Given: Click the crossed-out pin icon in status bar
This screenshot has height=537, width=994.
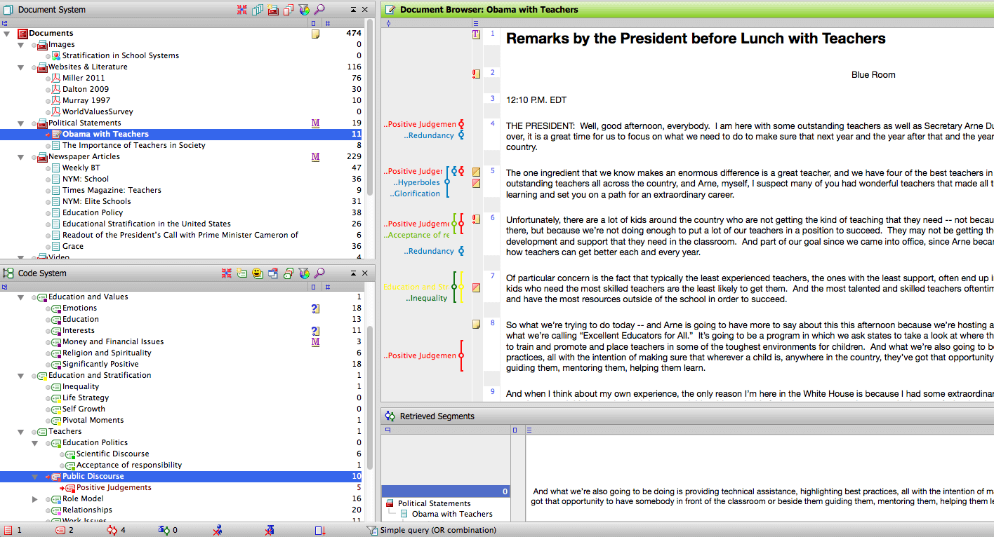Looking at the screenshot, I should [270, 531].
